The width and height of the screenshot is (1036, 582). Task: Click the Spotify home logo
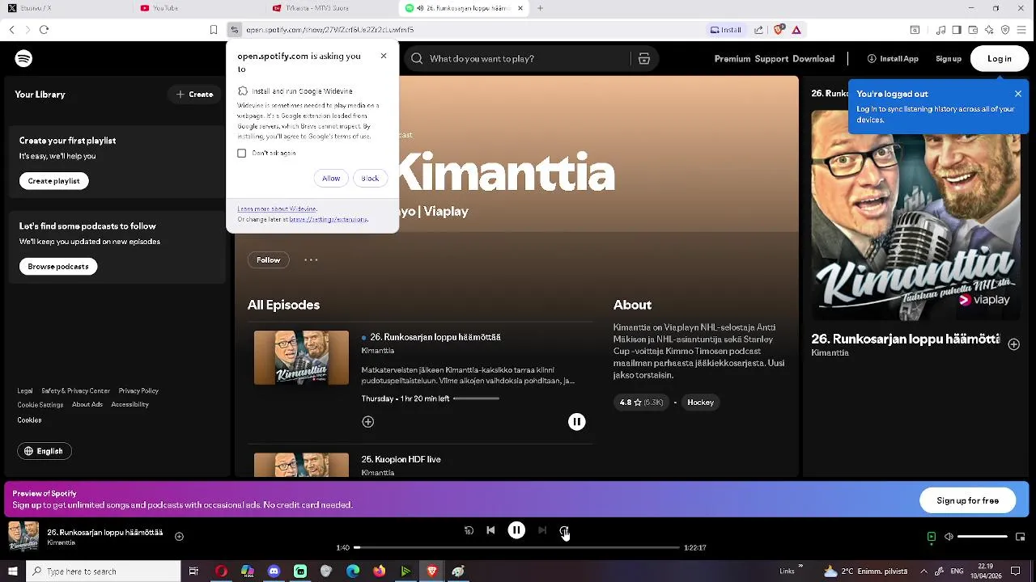pos(23,58)
